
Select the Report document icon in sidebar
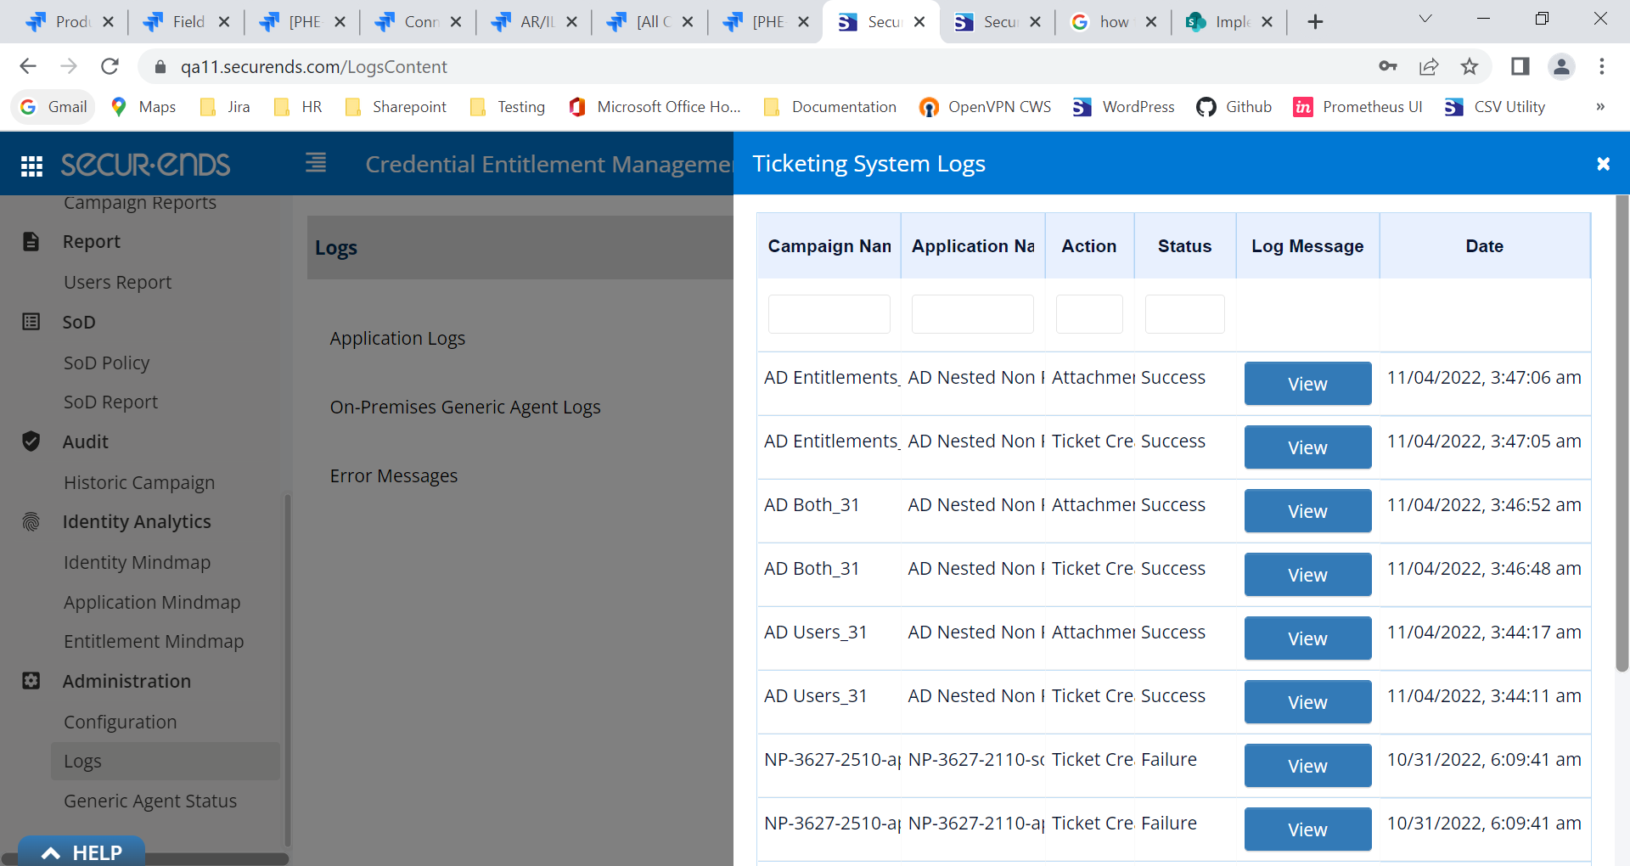(x=31, y=241)
